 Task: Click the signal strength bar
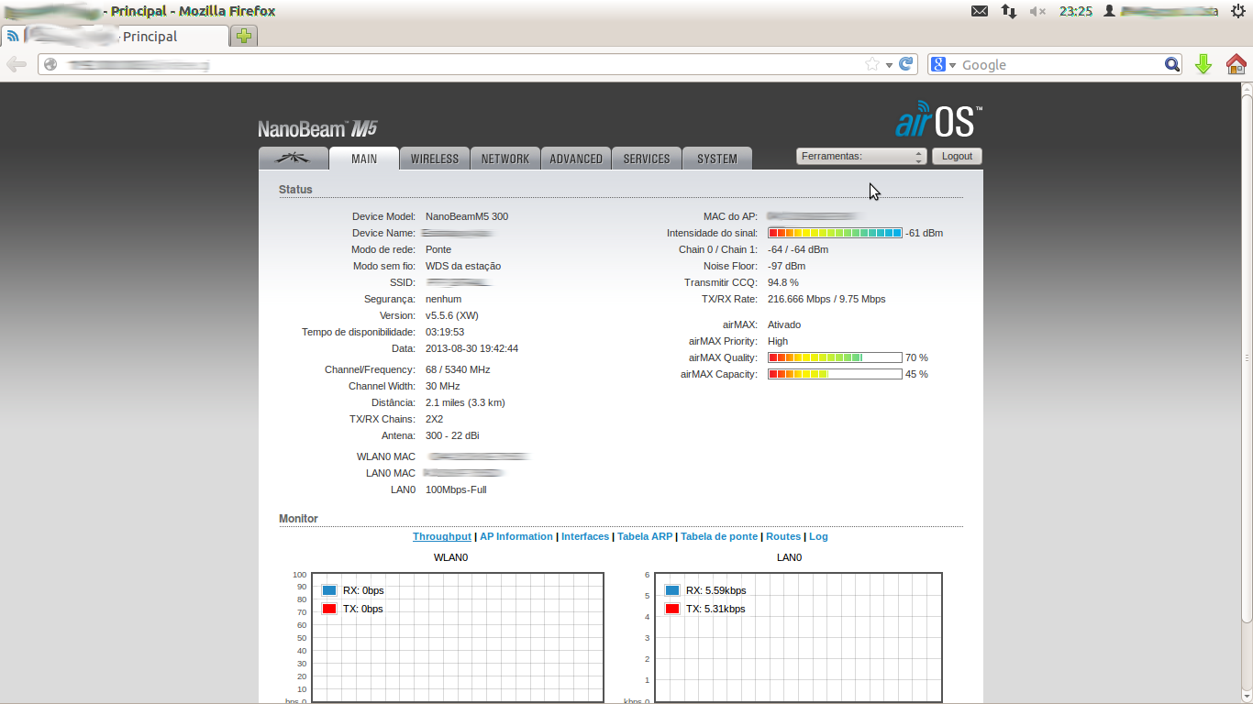click(835, 233)
